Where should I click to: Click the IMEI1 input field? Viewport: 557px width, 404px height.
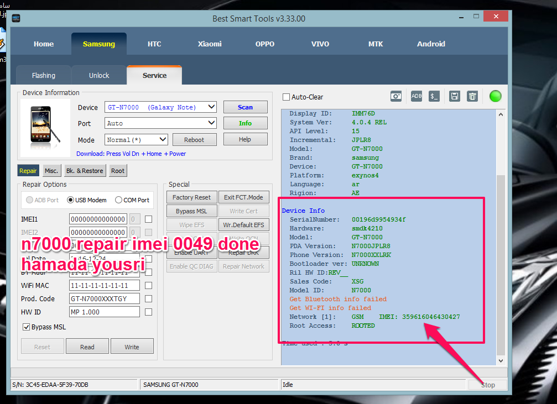coord(98,219)
